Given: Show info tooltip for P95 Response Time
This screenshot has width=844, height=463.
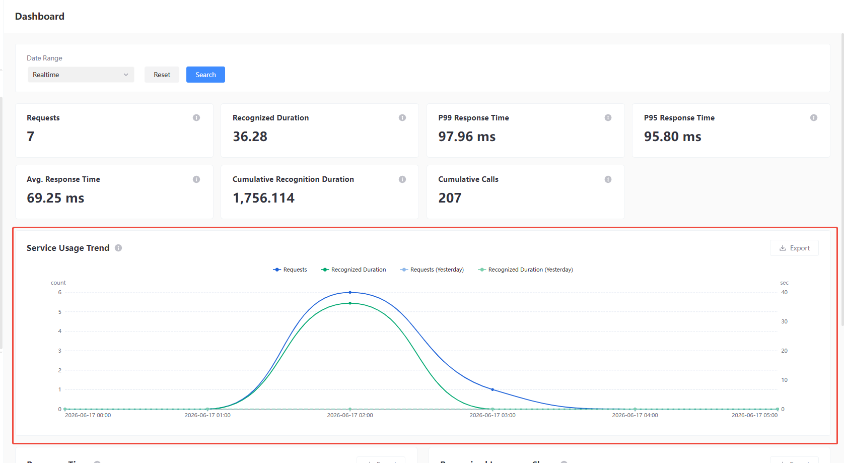Looking at the screenshot, I should [814, 117].
